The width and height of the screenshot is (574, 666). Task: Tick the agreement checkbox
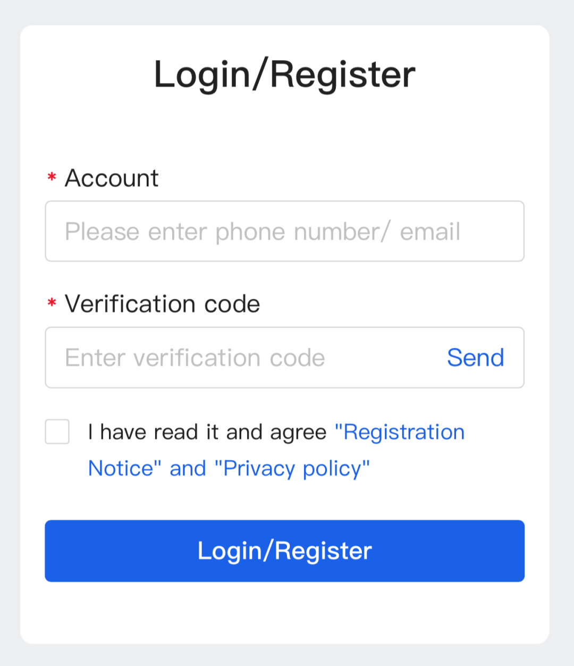point(57,431)
